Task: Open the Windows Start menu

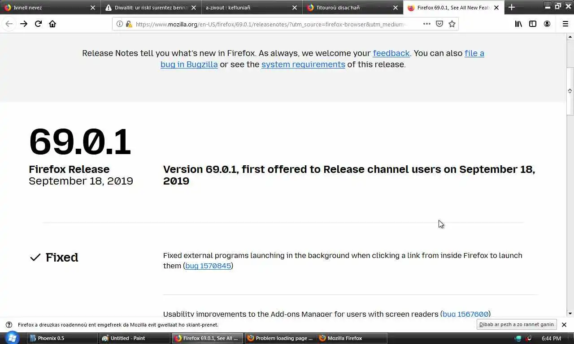Action: coord(12,338)
